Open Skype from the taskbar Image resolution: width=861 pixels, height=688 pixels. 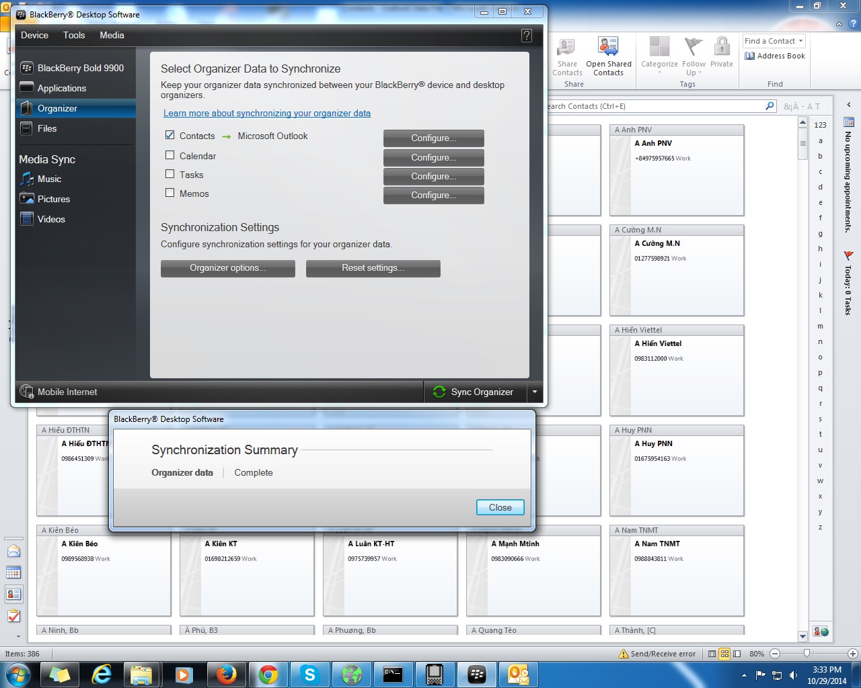(x=309, y=674)
